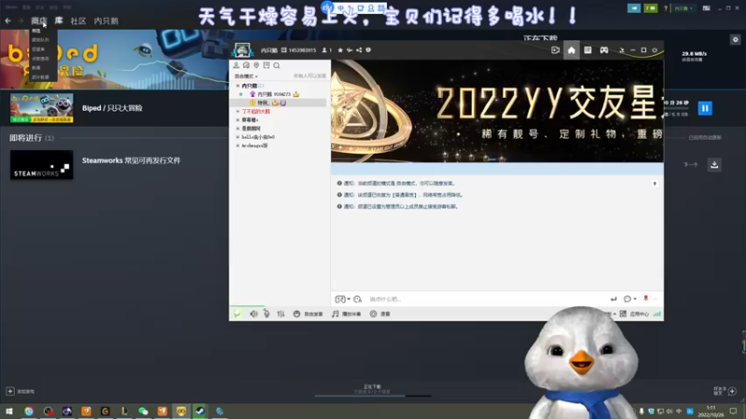Collapse the 内只鹅 channel tree node
The height and width of the screenshot is (419, 746).
pos(238,86)
